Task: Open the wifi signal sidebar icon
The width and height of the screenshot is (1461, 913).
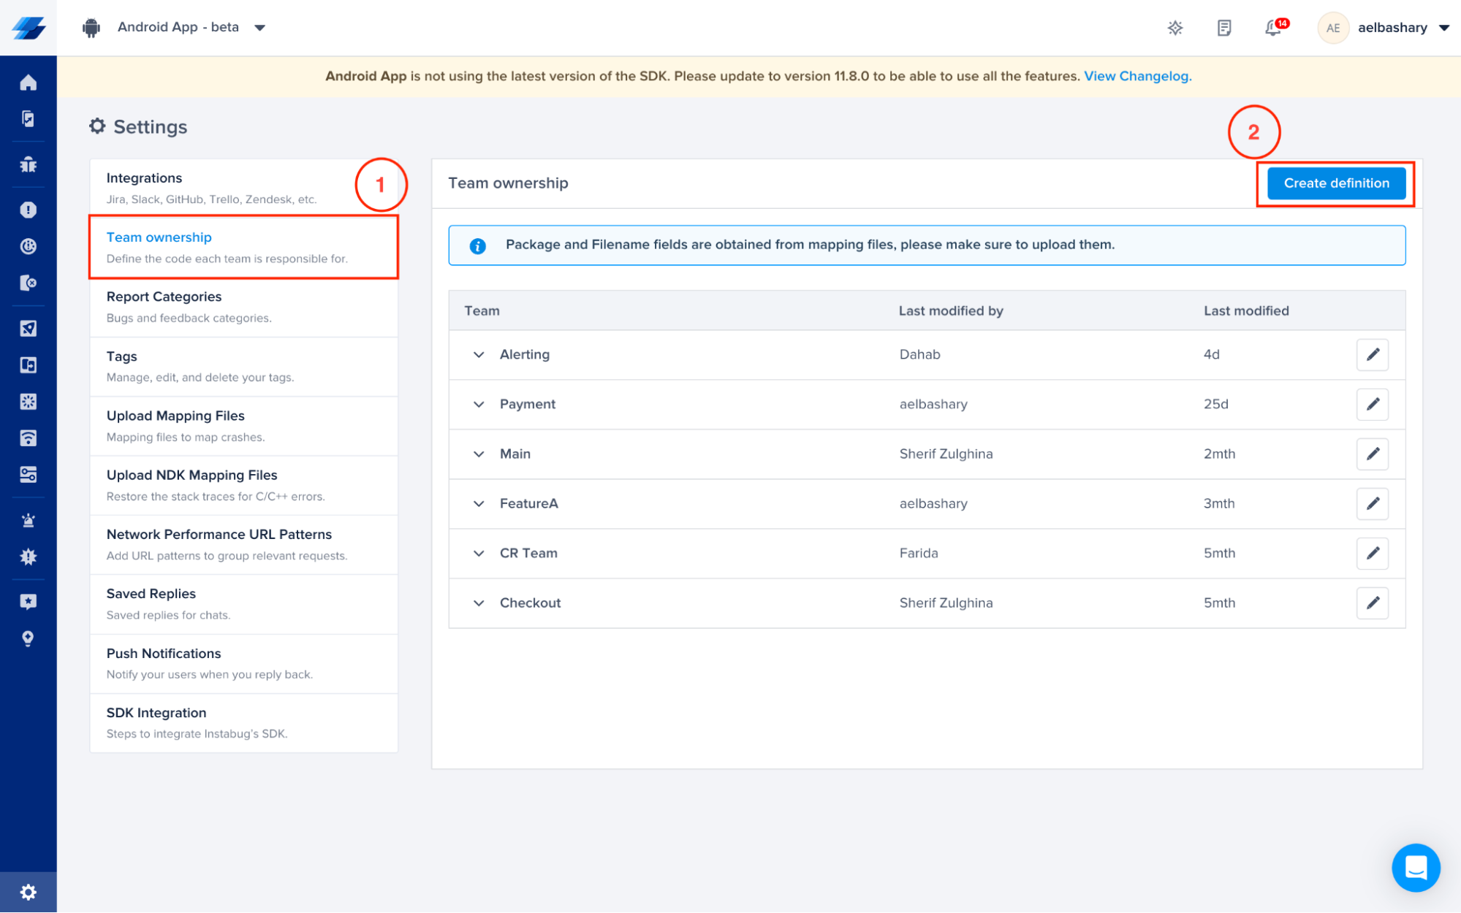Action: tap(28, 438)
